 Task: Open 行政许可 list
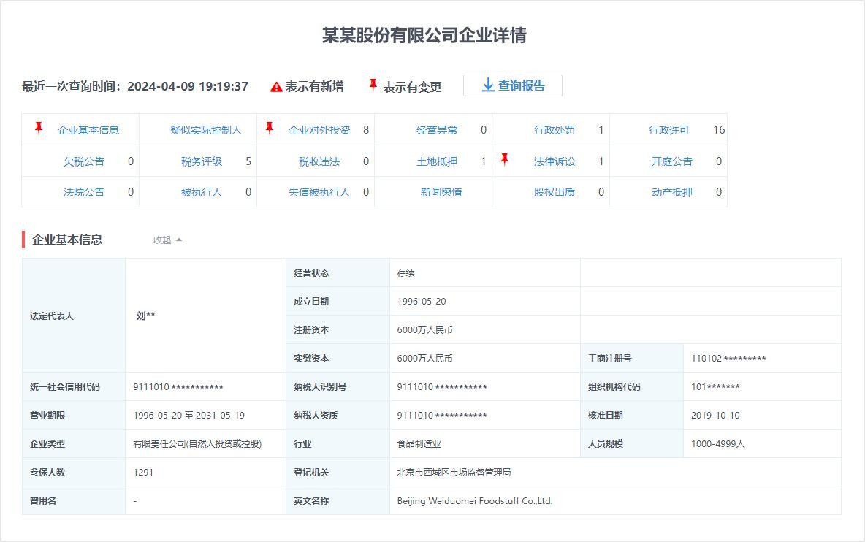pyautogui.click(x=668, y=130)
